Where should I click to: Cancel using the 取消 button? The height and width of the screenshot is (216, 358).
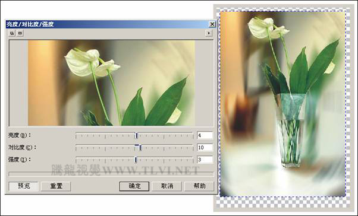167,186
